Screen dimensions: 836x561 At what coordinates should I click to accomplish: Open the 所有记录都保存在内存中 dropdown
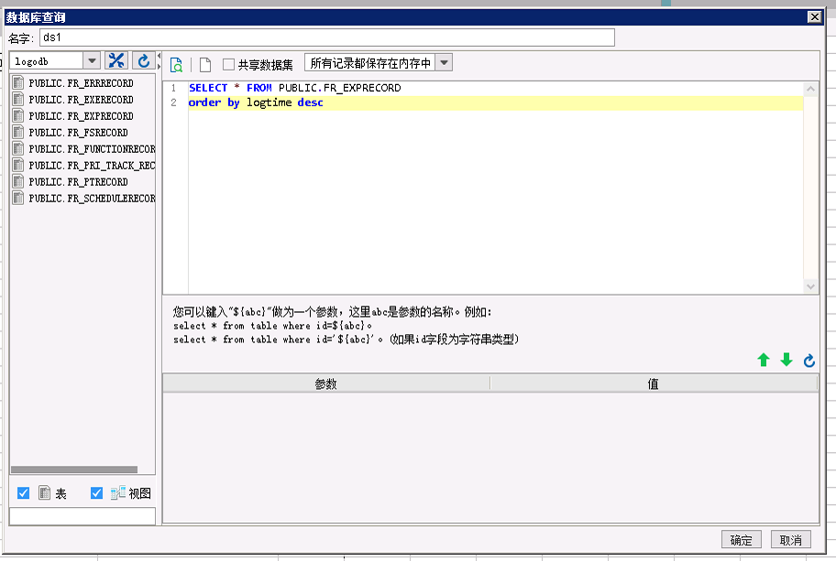(444, 63)
